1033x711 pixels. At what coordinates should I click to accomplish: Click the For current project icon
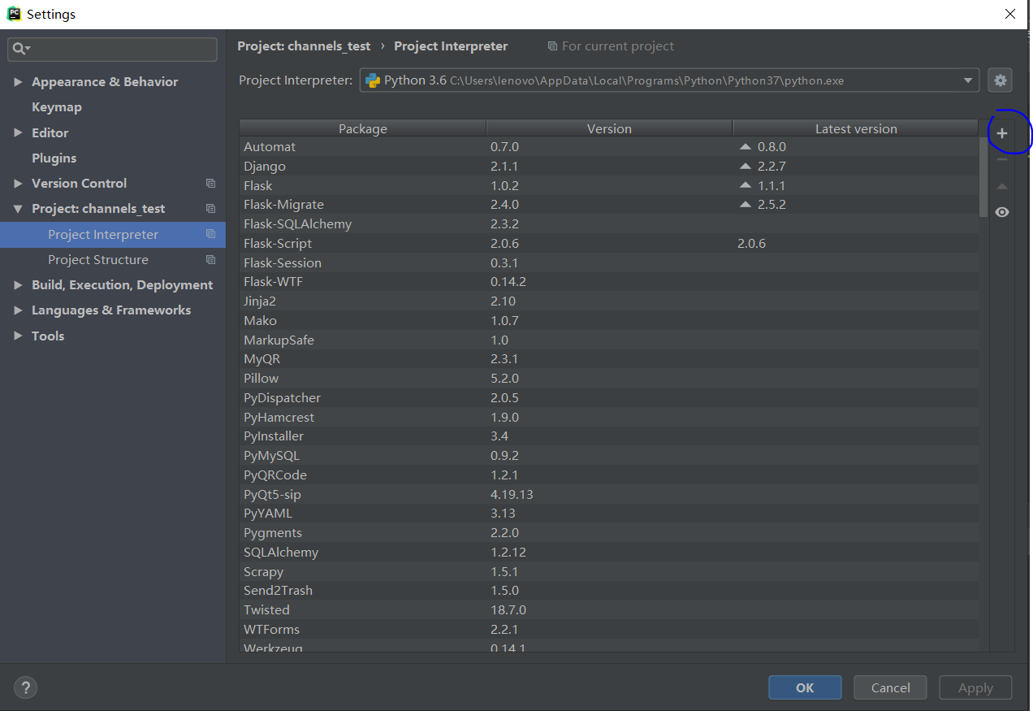(x=552, y=46)
